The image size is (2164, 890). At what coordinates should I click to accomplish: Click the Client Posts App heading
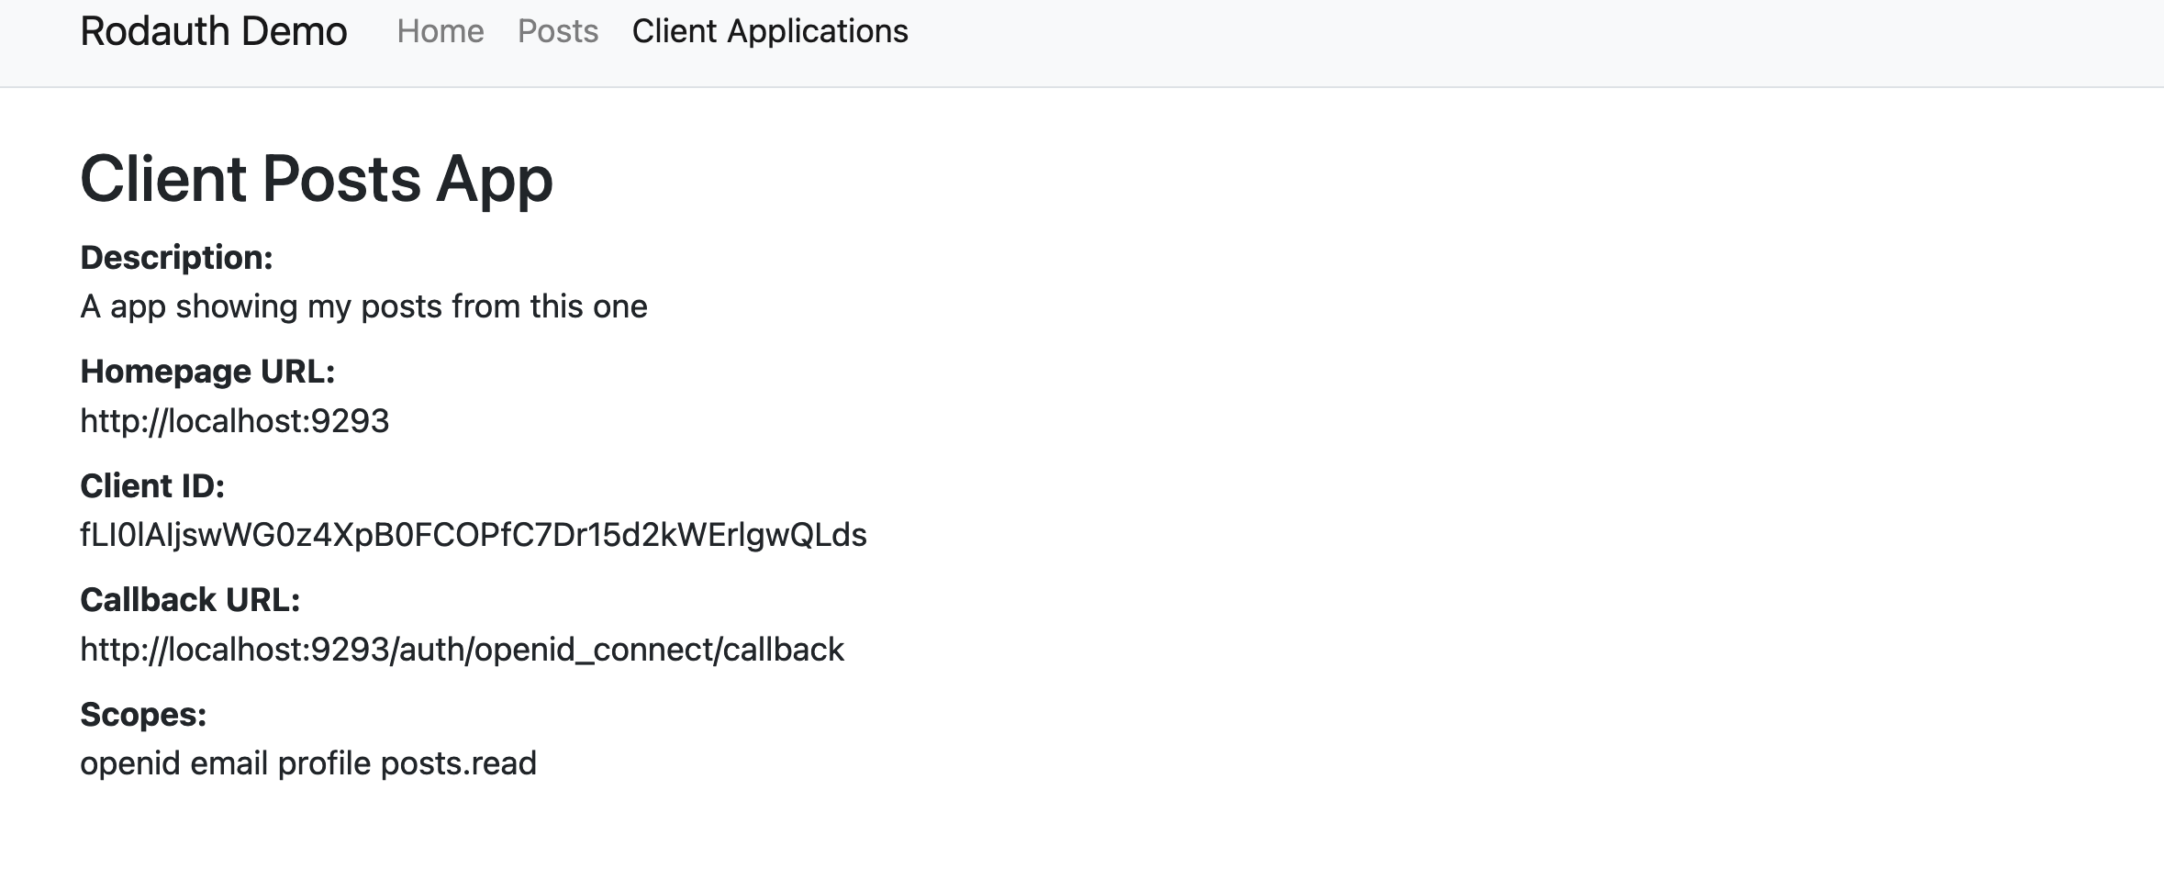pos(316,179)
